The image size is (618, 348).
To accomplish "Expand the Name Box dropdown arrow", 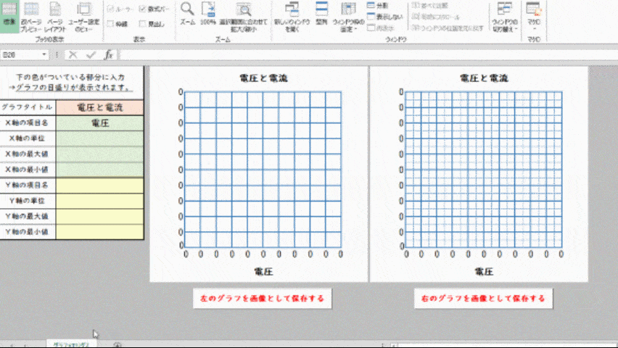I will tap(45, 54).
